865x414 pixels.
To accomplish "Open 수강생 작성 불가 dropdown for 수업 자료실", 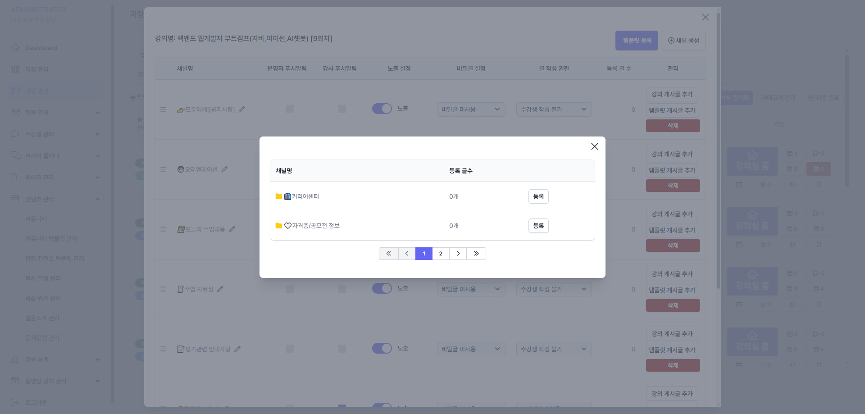I will click(554, 289).
